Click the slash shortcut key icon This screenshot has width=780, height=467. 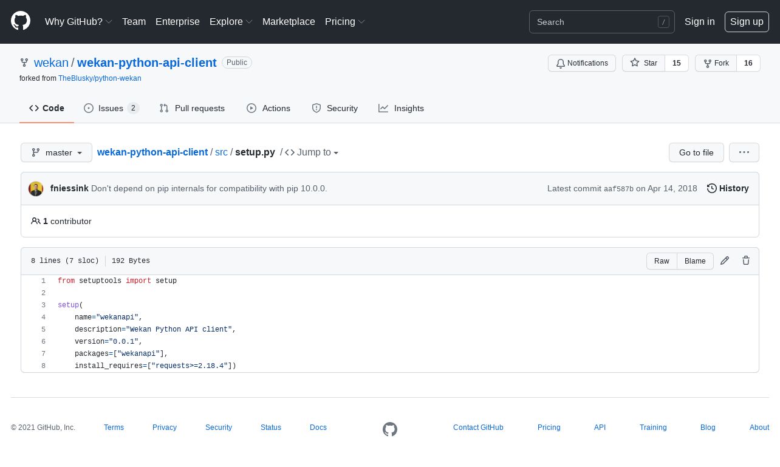pyautogui.click(x=663, y=22)
